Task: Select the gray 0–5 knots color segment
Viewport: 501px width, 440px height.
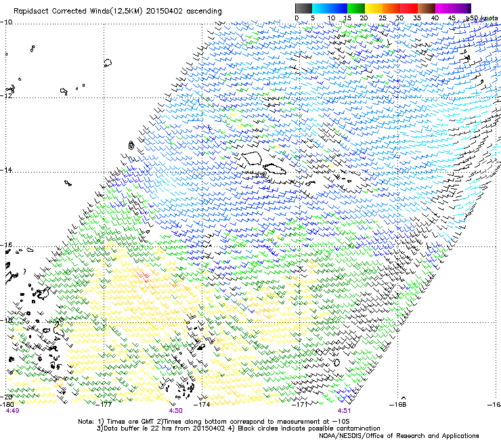Action: tap(303, 8)
